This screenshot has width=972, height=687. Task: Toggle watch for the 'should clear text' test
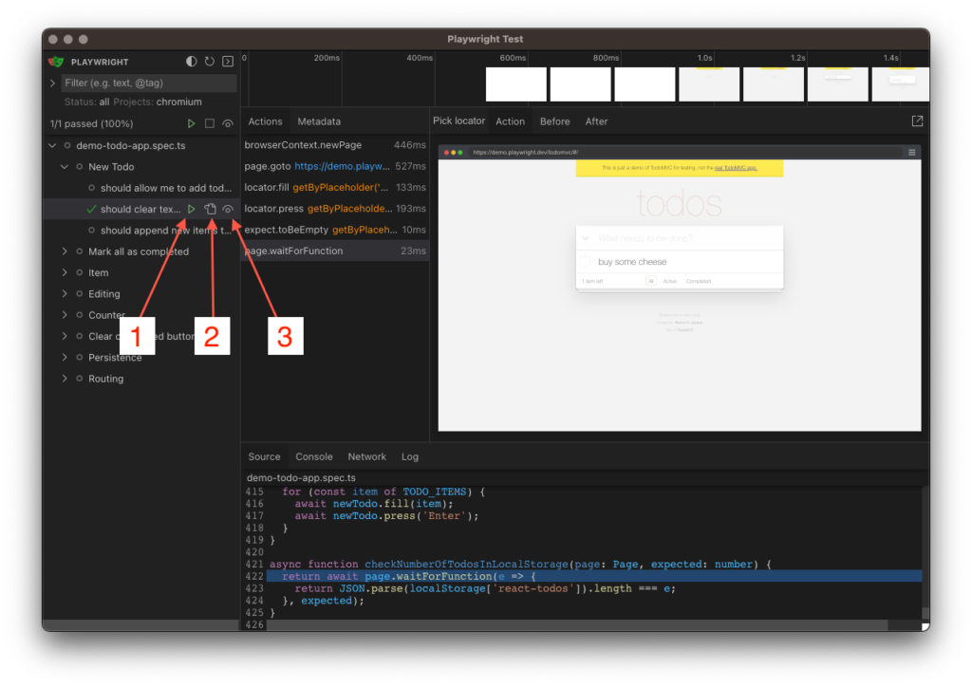(228, 209)
